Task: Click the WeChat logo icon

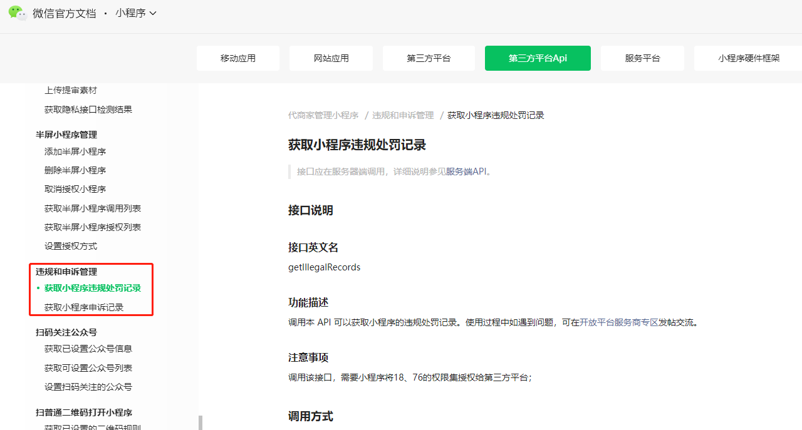Action: (17, 13)
